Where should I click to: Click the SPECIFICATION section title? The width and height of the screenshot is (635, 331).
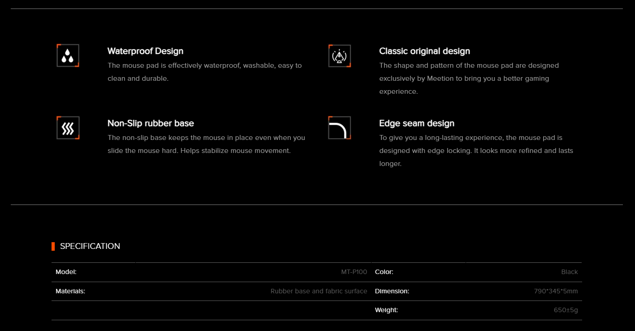point(90,246)
